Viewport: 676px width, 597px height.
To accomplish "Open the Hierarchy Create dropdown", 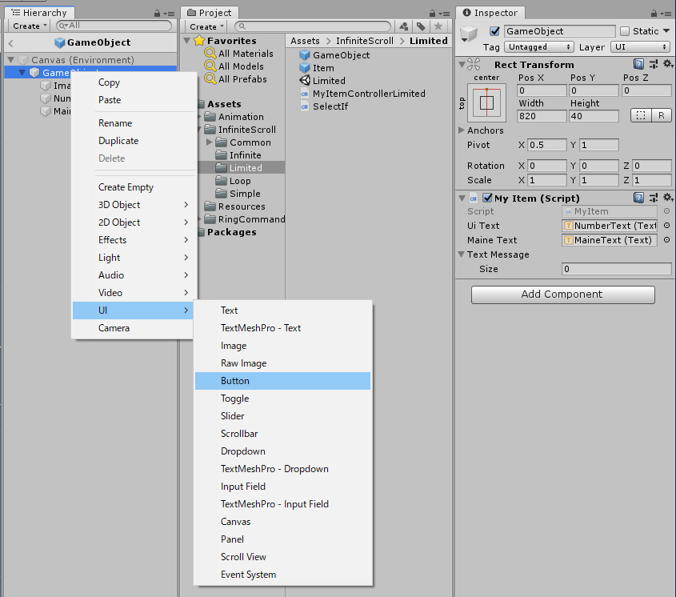I will [30, 26].
